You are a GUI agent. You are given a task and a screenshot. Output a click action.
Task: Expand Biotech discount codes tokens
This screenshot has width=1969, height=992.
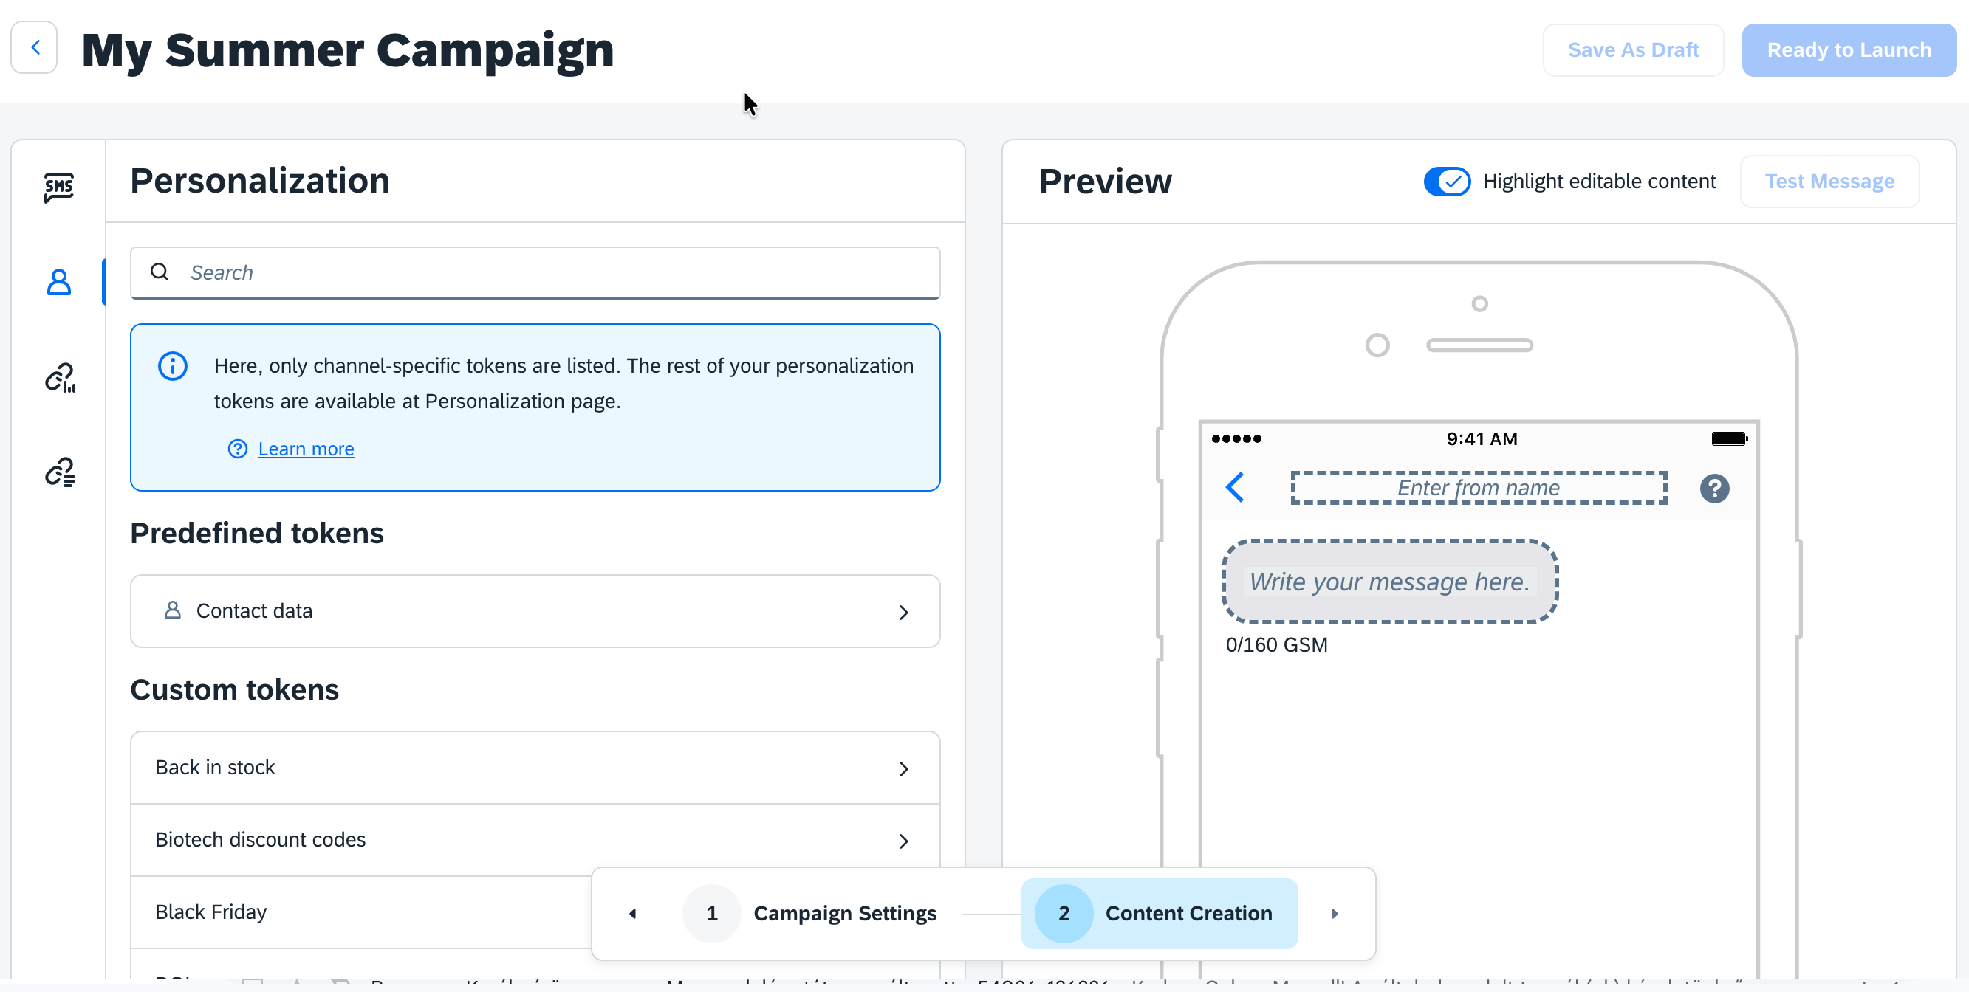535,840
